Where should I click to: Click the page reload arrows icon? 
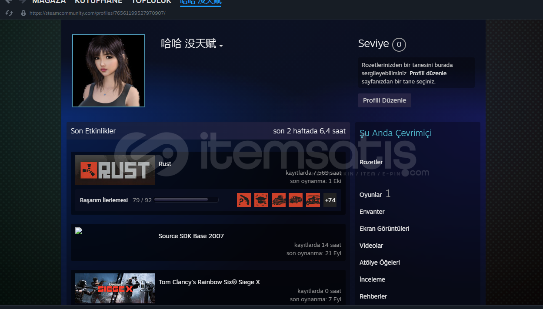click(9, 13)
